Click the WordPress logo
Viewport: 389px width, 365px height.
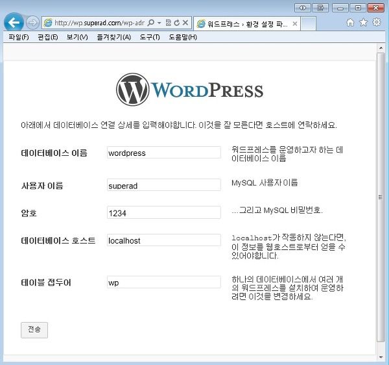tap(190, 90)
